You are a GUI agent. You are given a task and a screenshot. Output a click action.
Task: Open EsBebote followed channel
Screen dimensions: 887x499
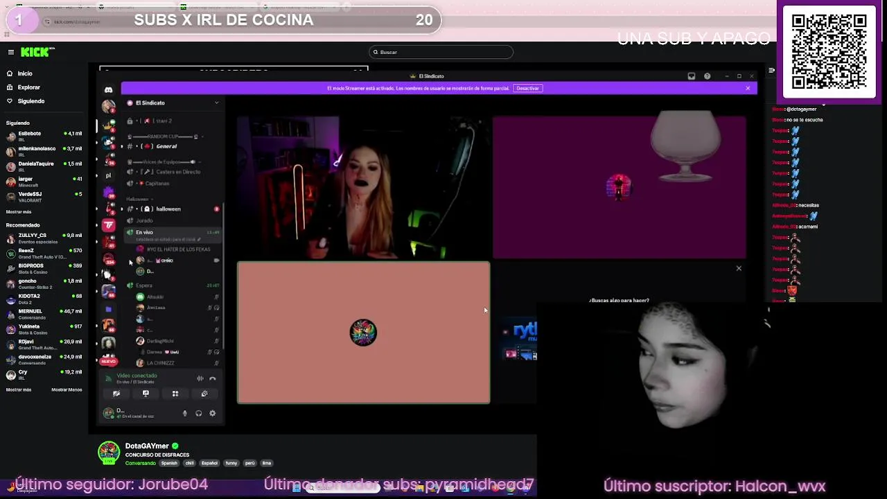(x=44, y=136)
